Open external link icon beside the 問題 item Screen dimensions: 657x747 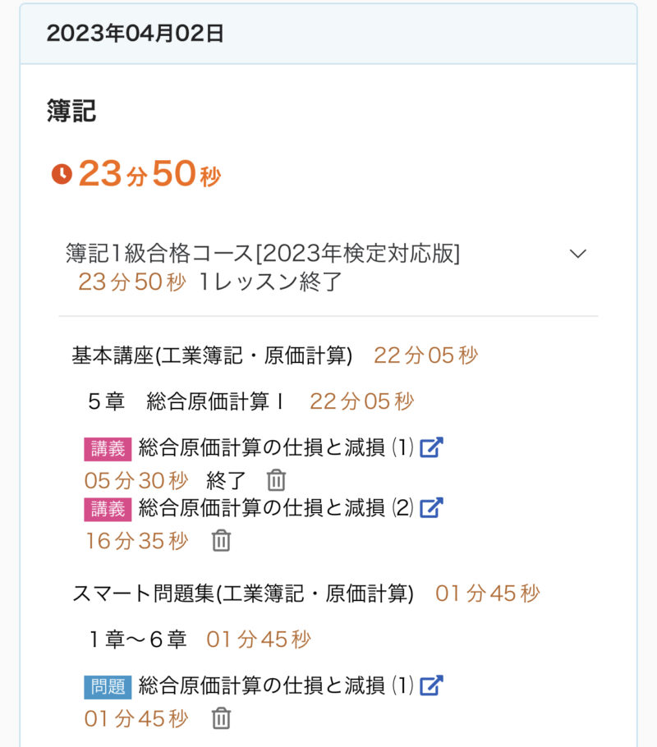tap(431, 685)
